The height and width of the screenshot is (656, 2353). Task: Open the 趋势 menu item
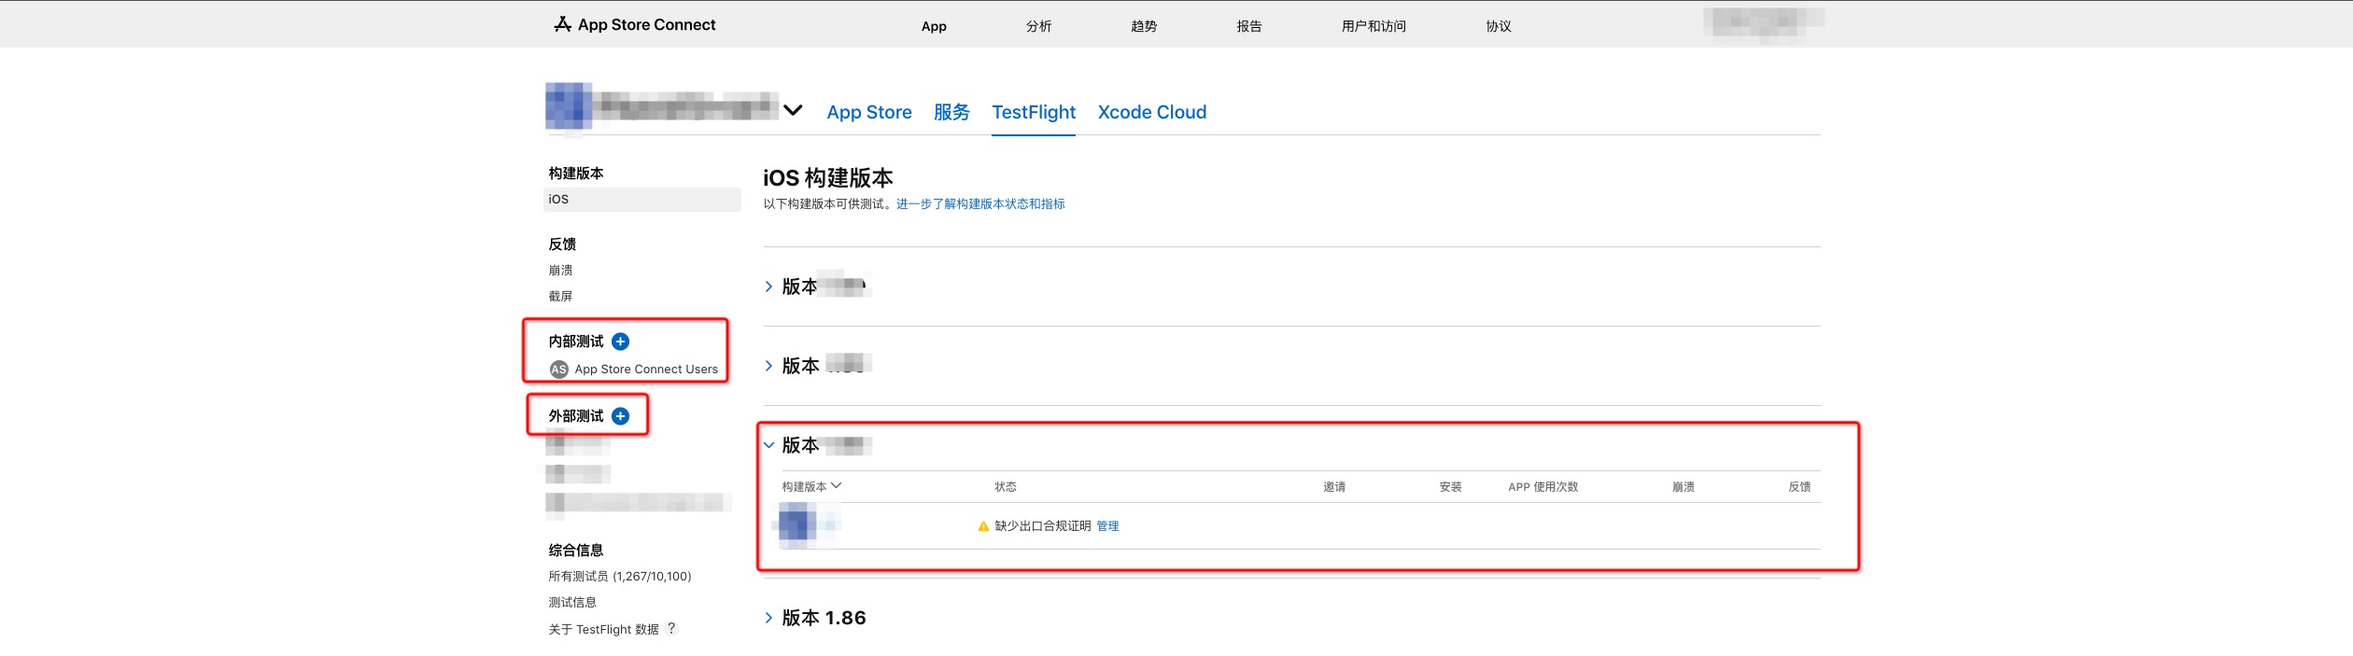[x=1144, y=26]
